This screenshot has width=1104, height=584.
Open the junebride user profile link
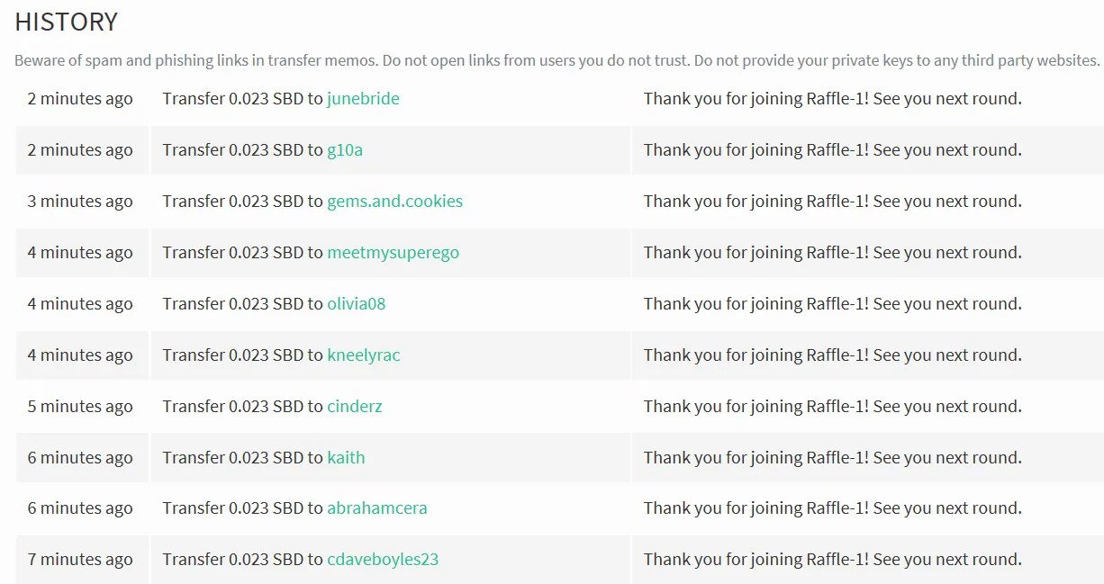click(x=363, y=99)
